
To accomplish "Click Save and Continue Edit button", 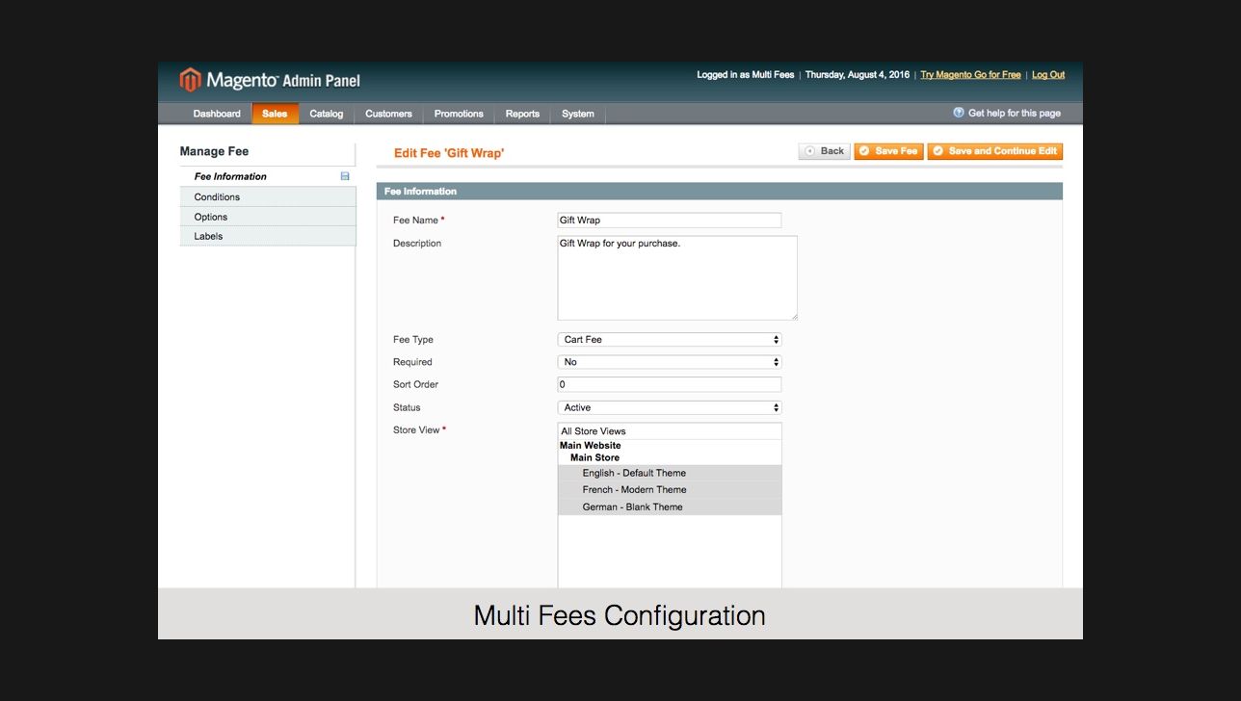I will (994, 151).
